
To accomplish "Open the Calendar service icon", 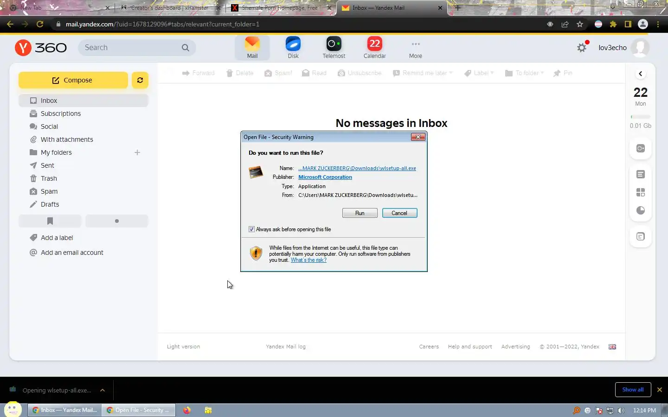I will click(374, 48).
